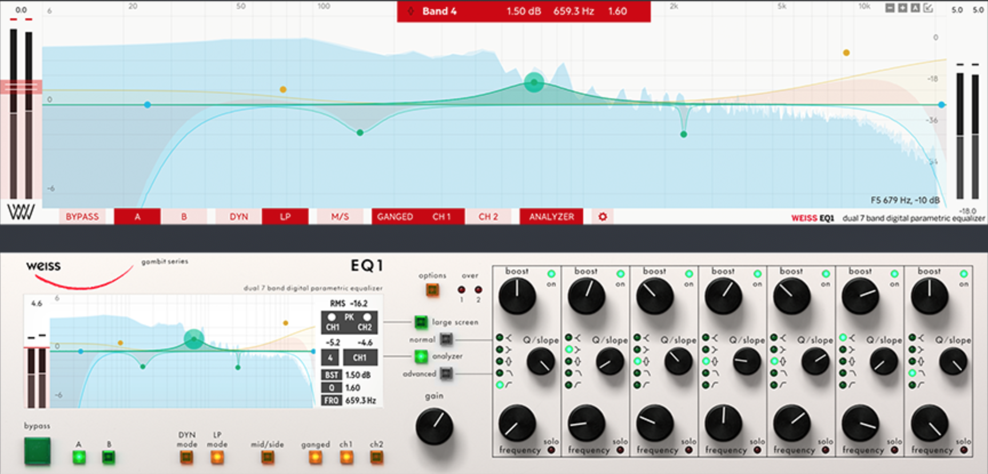Viewport: 988px width, 474px height.
Task: Click the main gain knob
Action: [434, 426]
